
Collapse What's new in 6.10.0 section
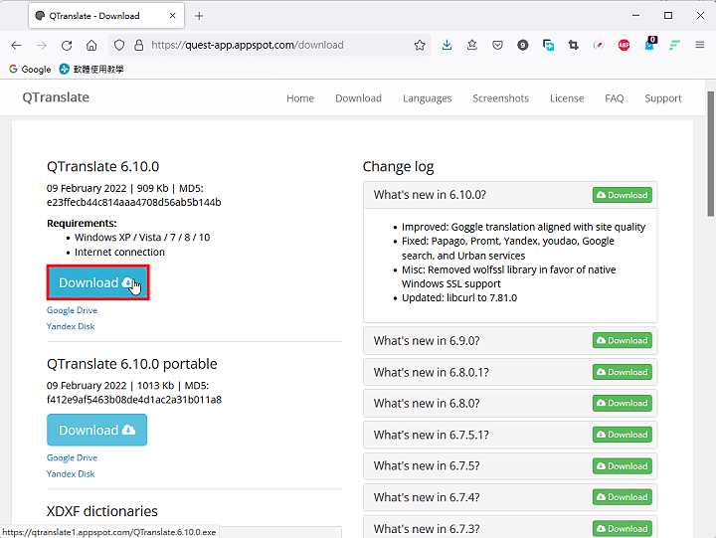coord(430,195)
